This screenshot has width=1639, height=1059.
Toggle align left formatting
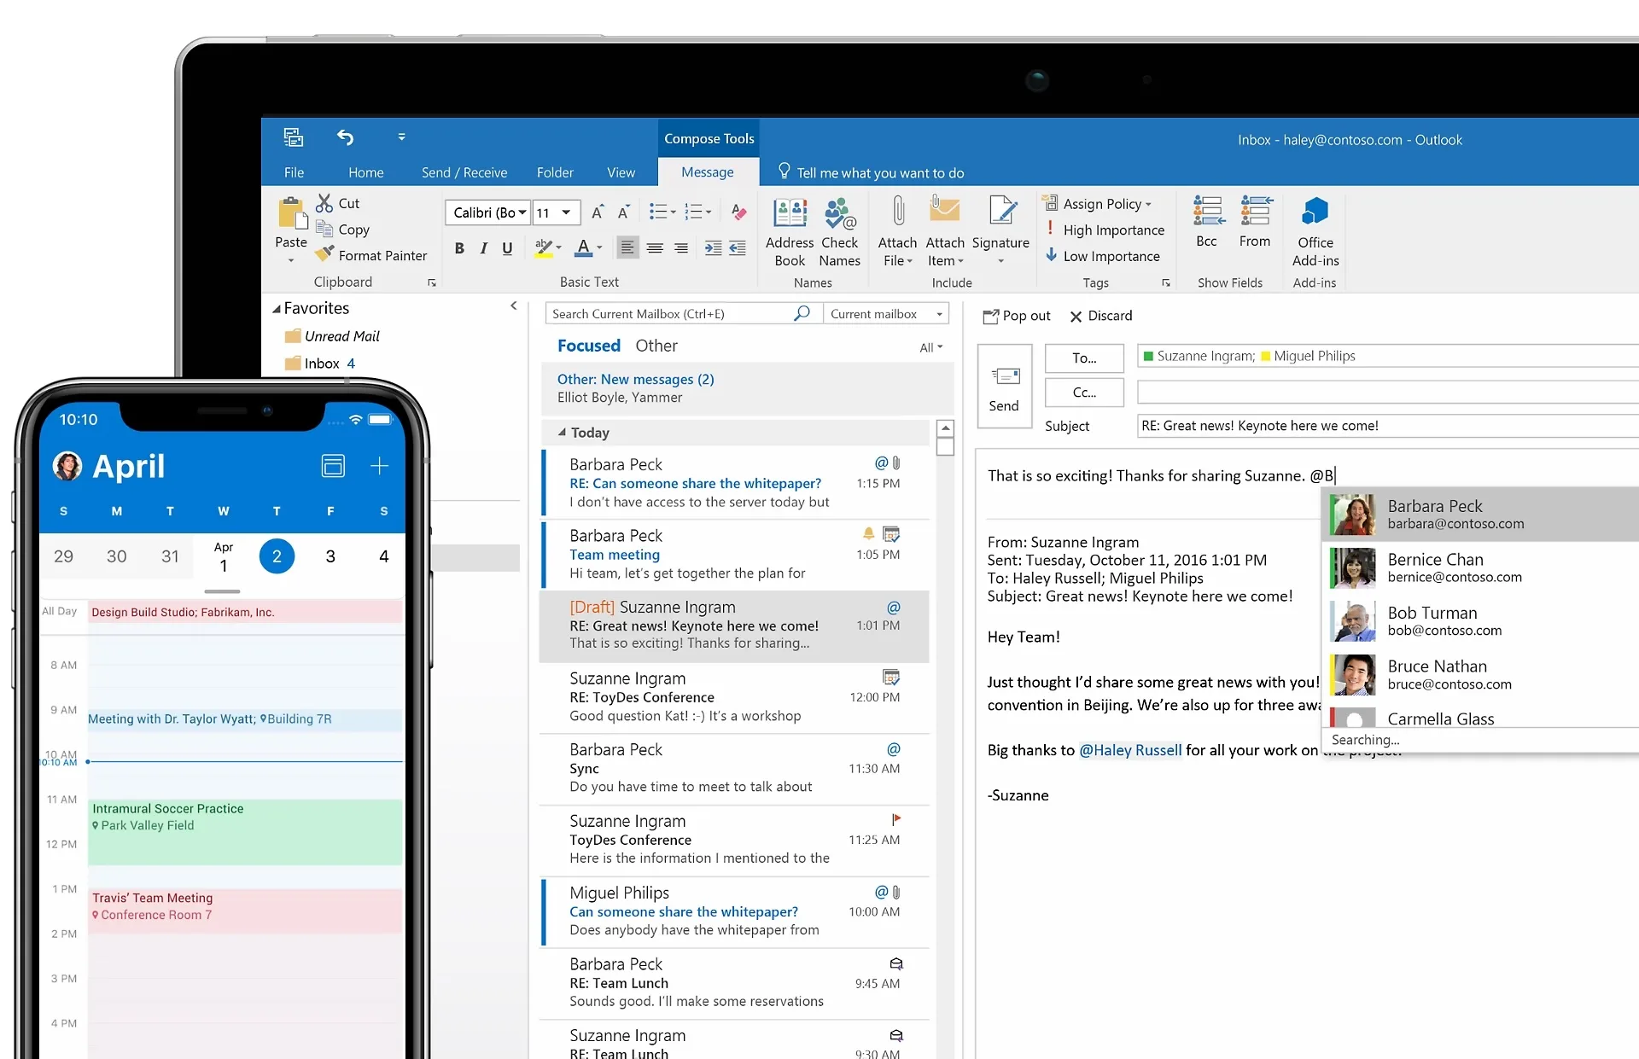point(627,248)
